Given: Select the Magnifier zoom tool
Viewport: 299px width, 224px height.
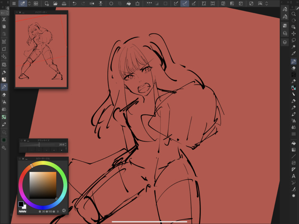Looking at the screenshot, I should coord(294,14).
